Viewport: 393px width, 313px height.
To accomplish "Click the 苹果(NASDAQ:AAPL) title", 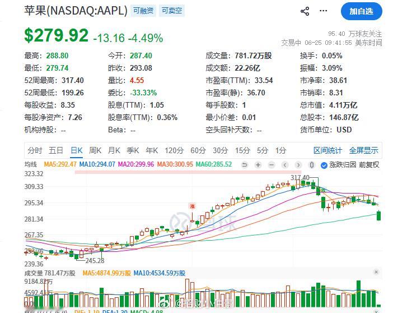I will [x=76, y=11].
